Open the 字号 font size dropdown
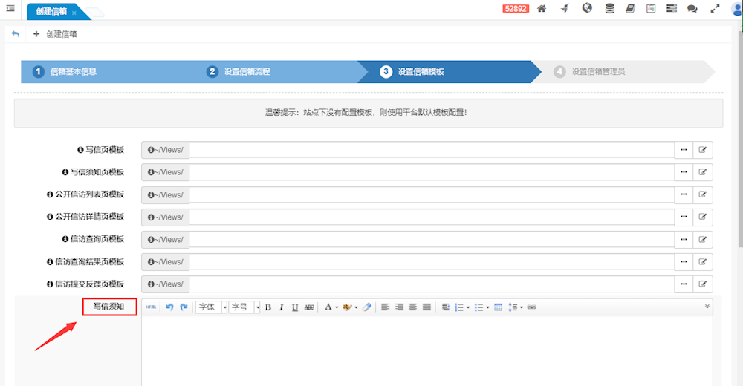 coord(244,307)
